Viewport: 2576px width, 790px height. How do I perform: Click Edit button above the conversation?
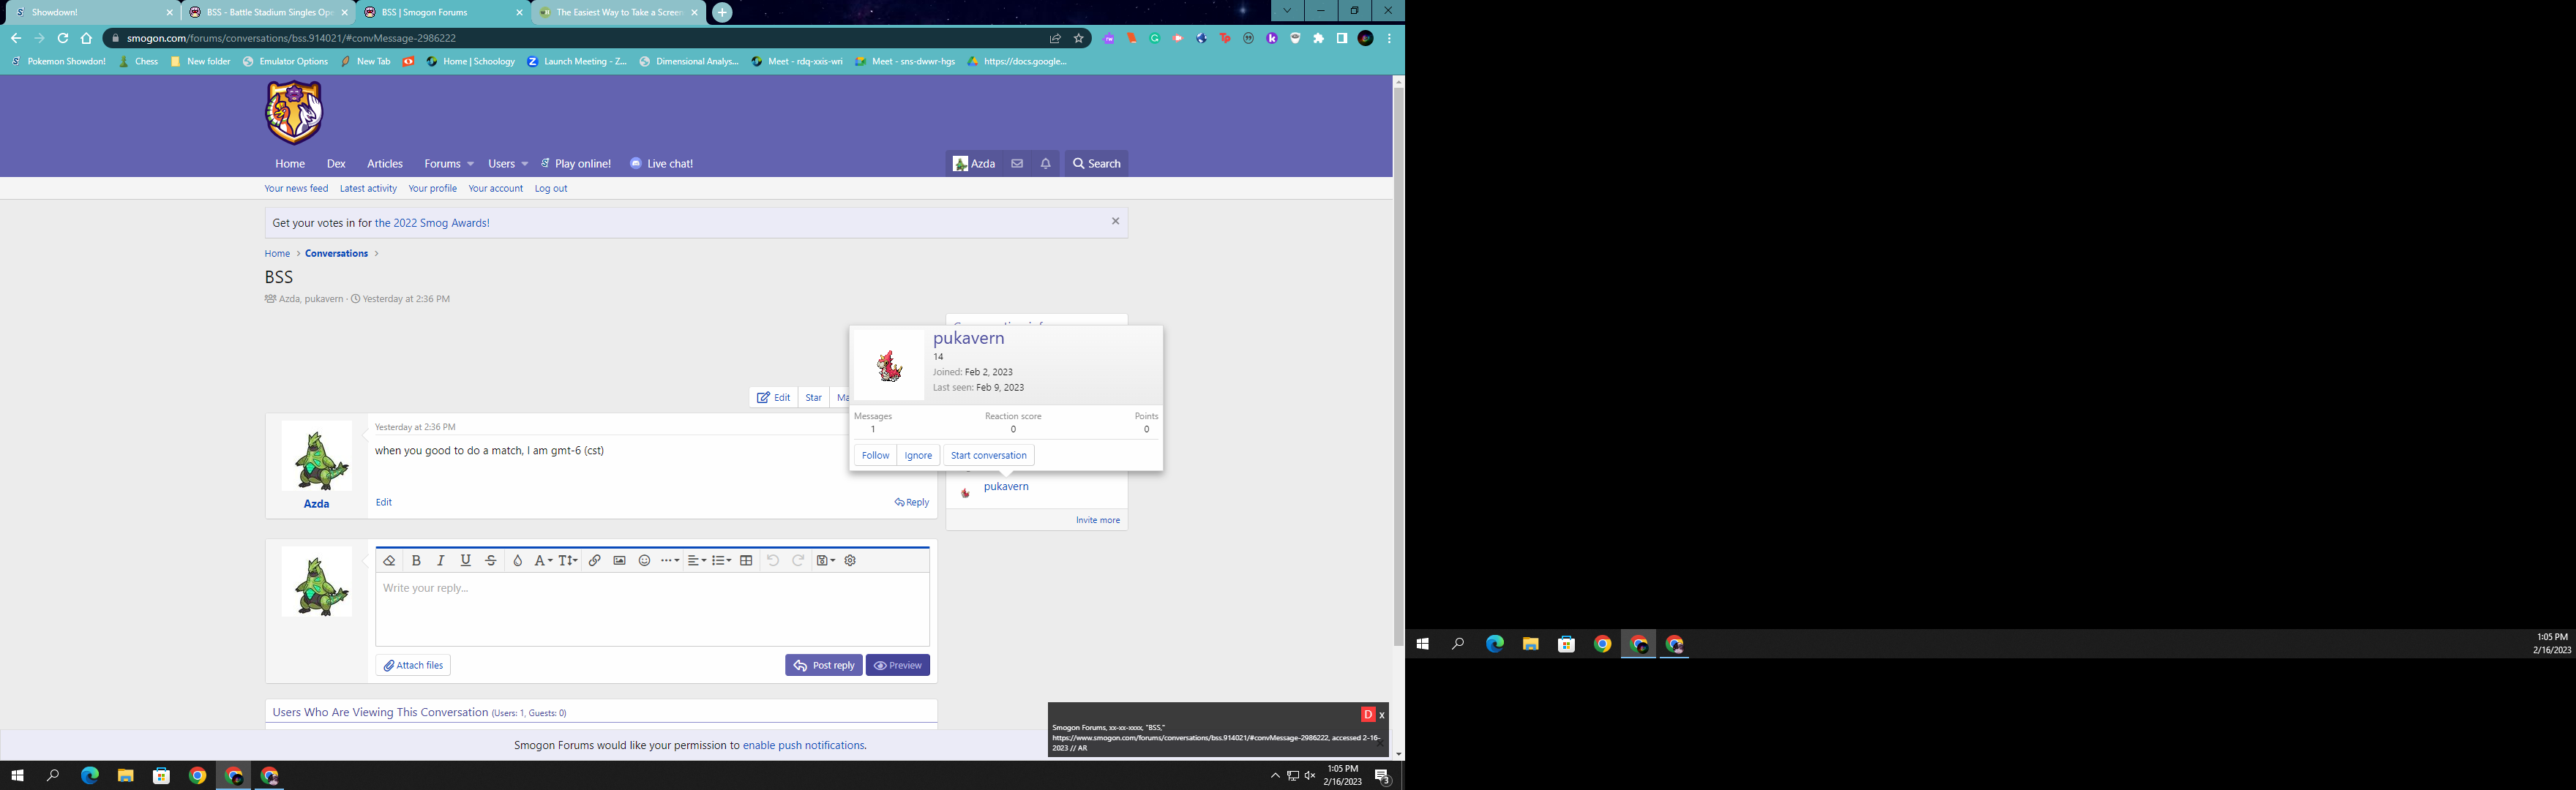pyautogui.click(x=773, y=398)
